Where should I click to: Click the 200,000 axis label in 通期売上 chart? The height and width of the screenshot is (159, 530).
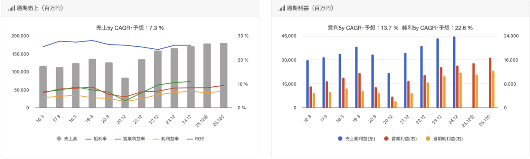21,36
